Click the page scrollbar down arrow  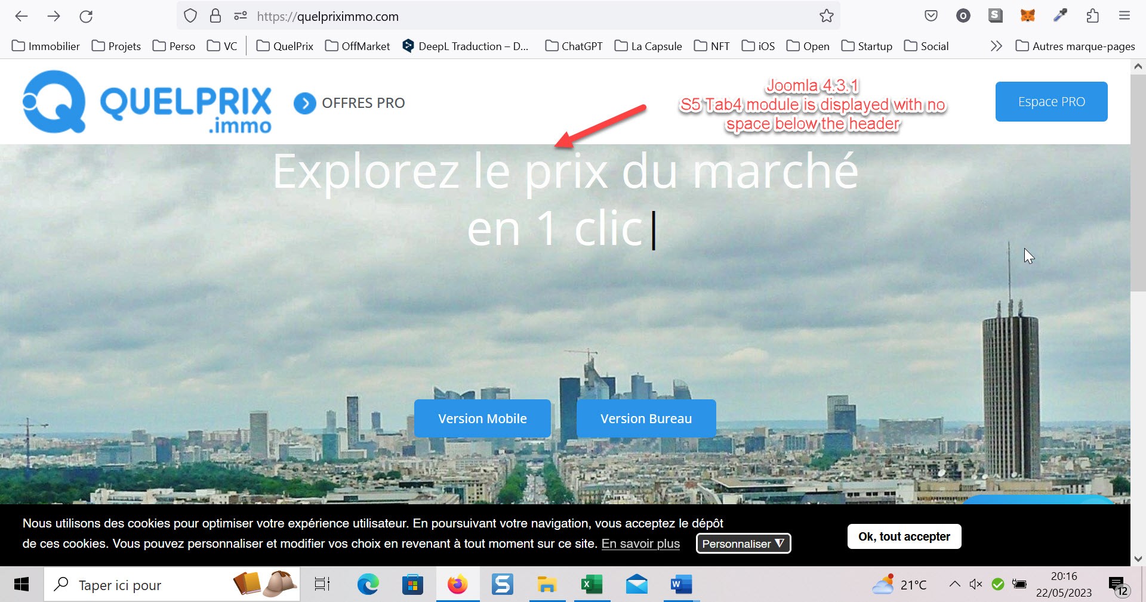[1138, 559]
